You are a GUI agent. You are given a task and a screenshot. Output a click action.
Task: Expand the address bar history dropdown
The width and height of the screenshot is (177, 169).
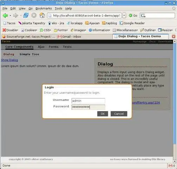pyautogui.click(x=124, y=15)
